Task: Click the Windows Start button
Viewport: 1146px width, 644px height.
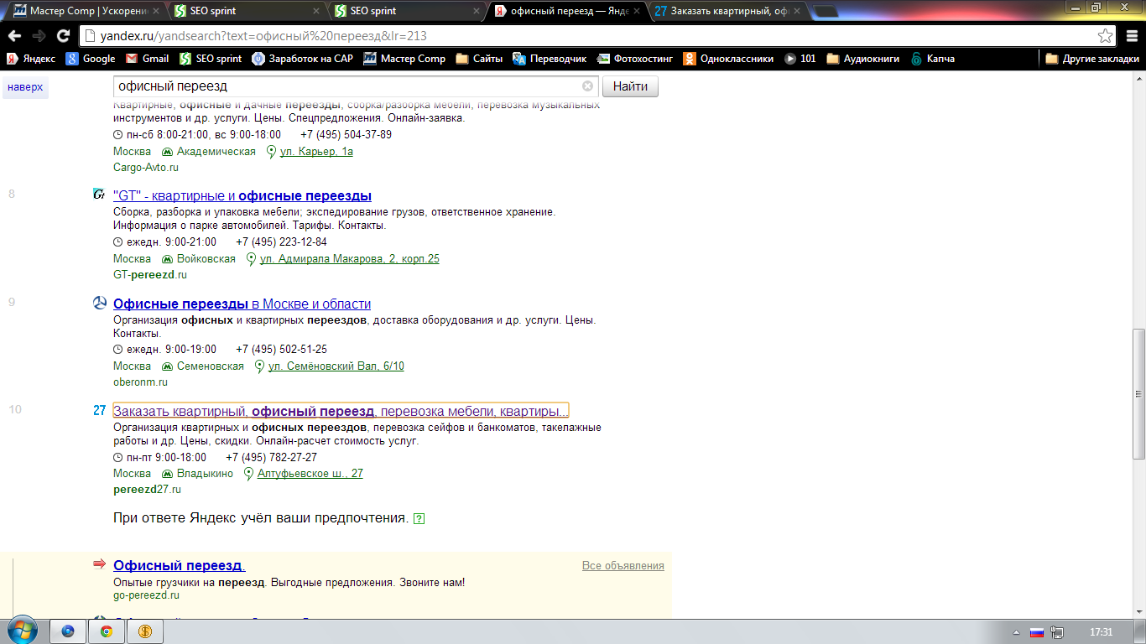Action: click(x=22, y=630)
